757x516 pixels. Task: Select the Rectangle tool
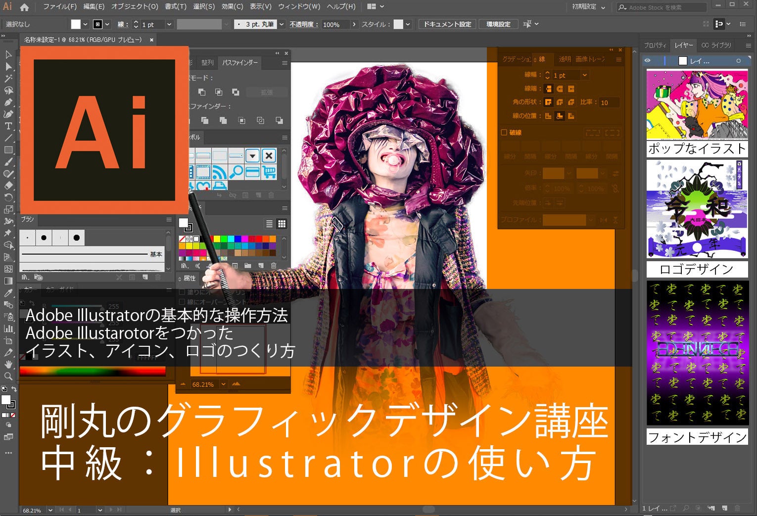click(8, 150)
